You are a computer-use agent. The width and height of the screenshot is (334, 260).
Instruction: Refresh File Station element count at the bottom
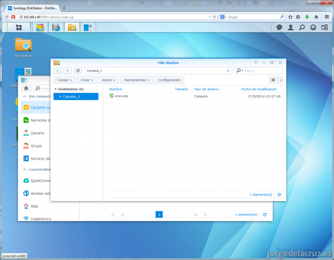(279, 194)
